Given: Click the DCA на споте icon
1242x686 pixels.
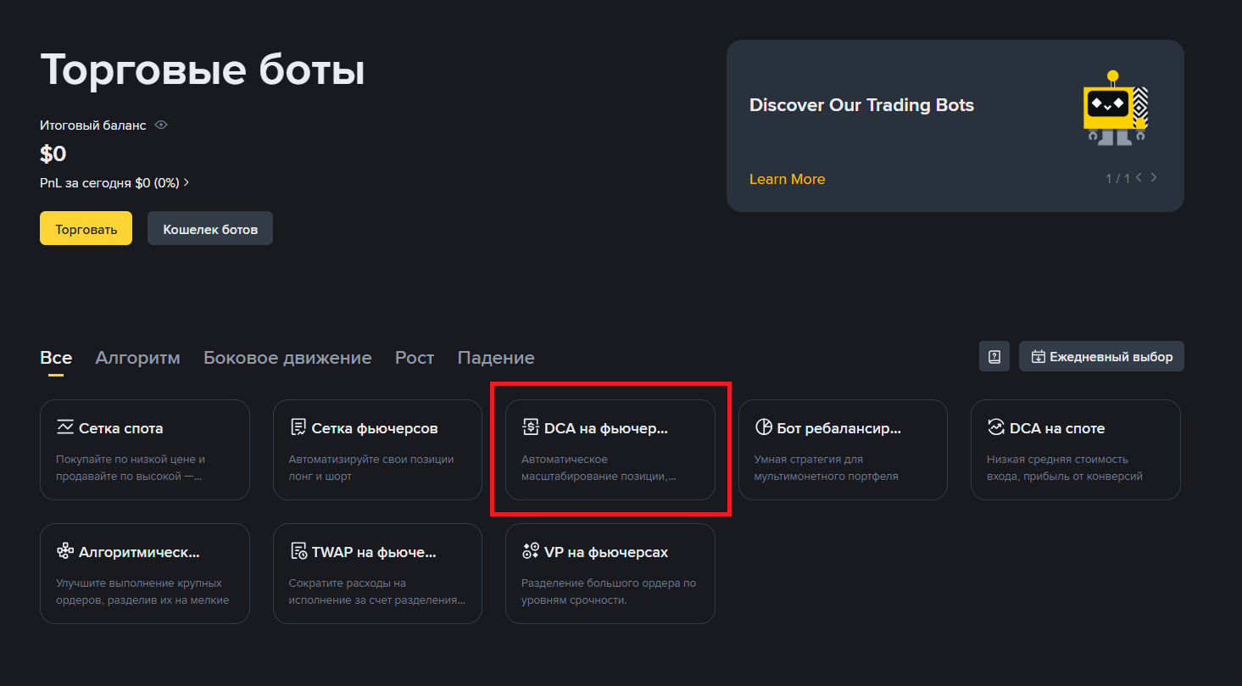Looking at the screenshot, I should 996,427.
